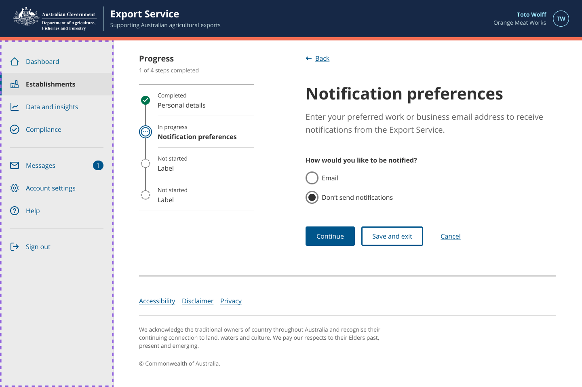Open the Messages item showing 1 unread
This screenshot has height=387, width=582.
click(40, 165)
